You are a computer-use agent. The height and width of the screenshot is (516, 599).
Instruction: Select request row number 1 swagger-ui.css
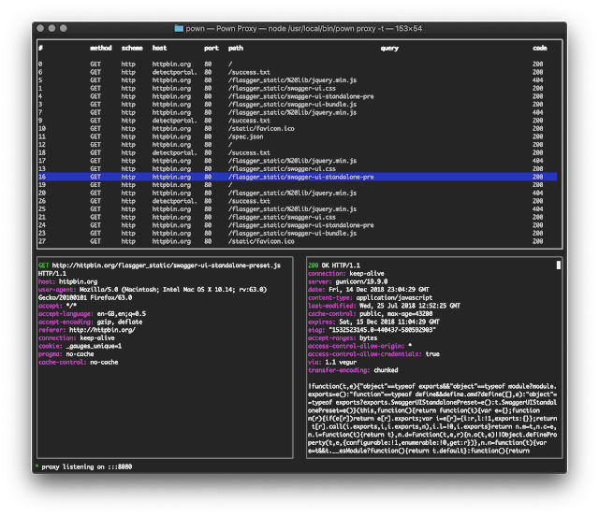[x=298, y=88]
